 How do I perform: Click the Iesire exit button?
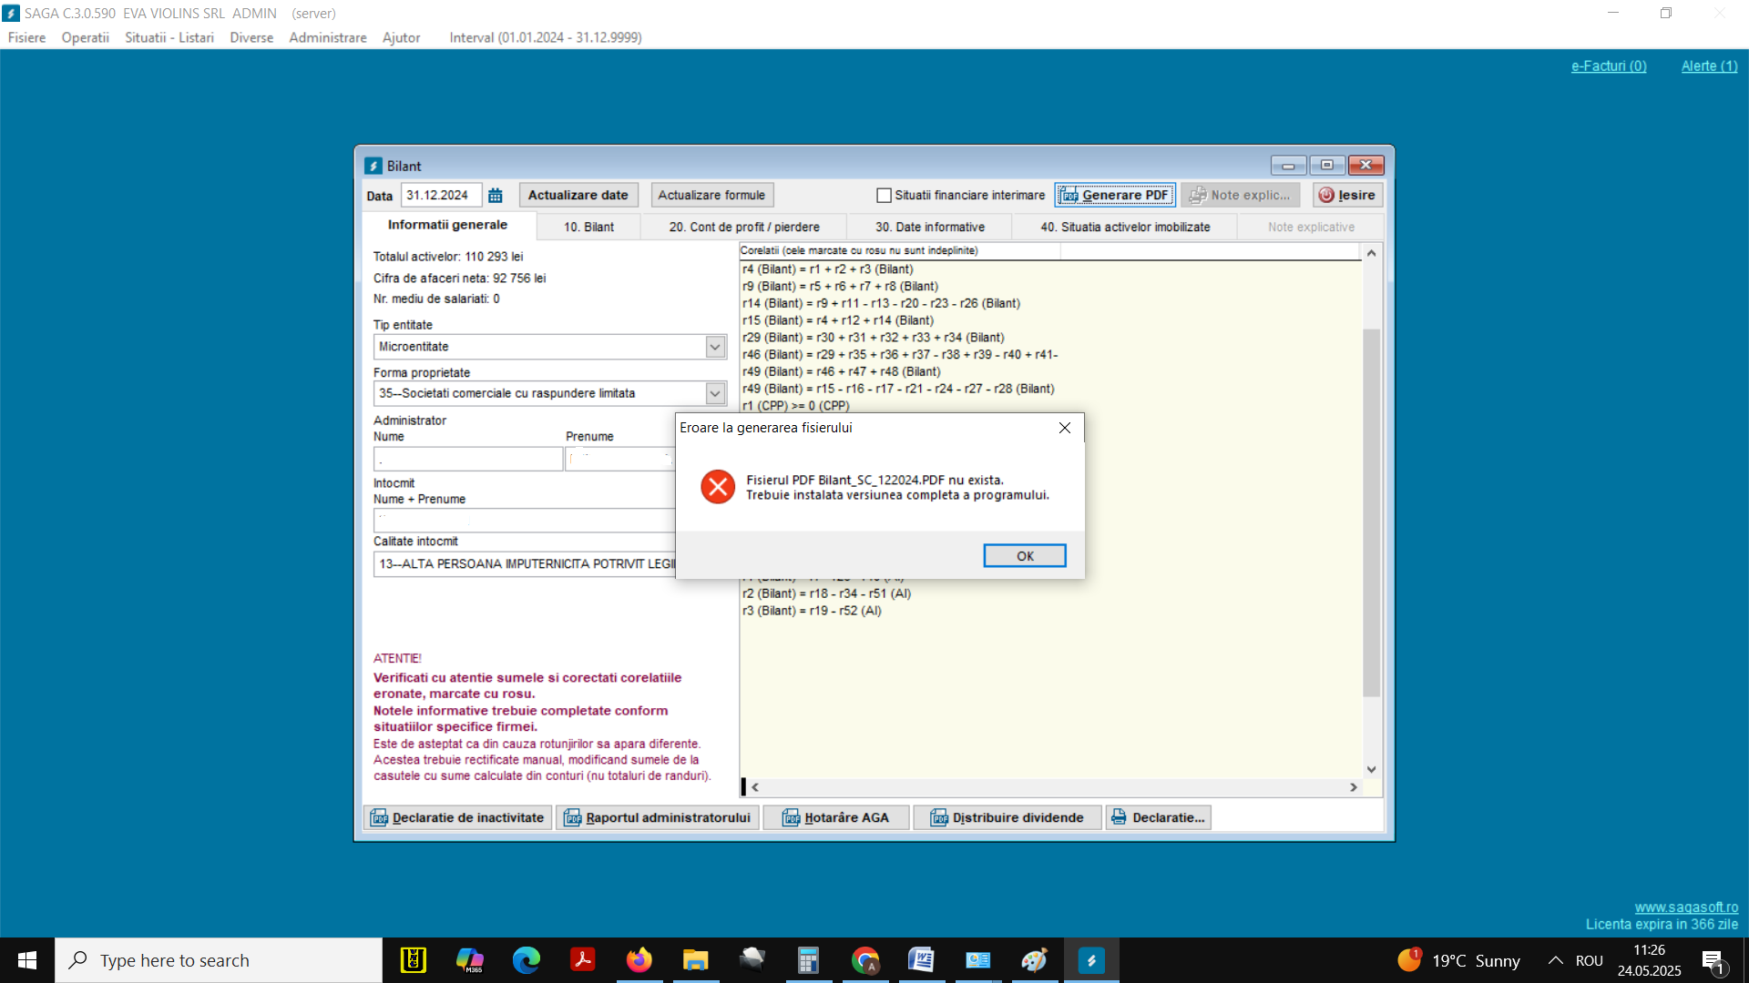coord(1347,195)
